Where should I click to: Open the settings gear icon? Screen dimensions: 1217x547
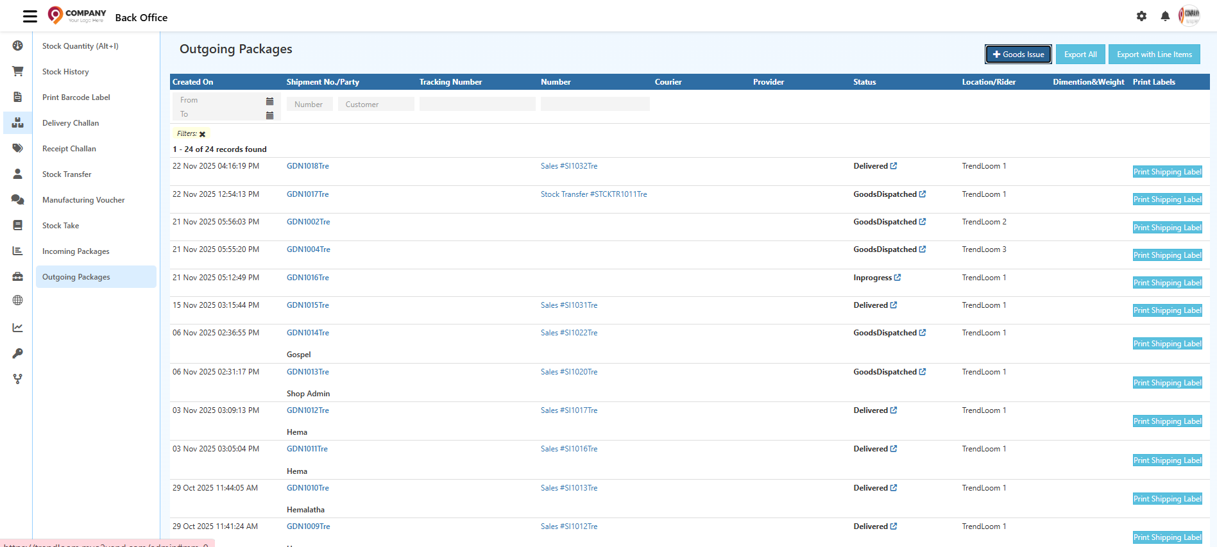(x=1141, y=16)
